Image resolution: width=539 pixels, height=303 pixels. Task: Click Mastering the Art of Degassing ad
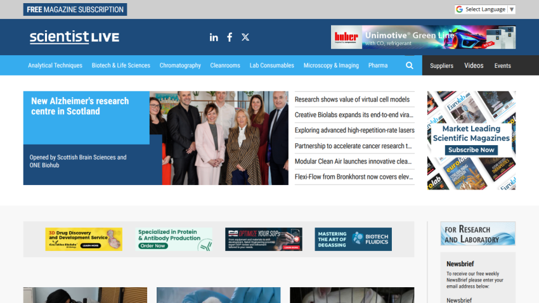[353, 239]
